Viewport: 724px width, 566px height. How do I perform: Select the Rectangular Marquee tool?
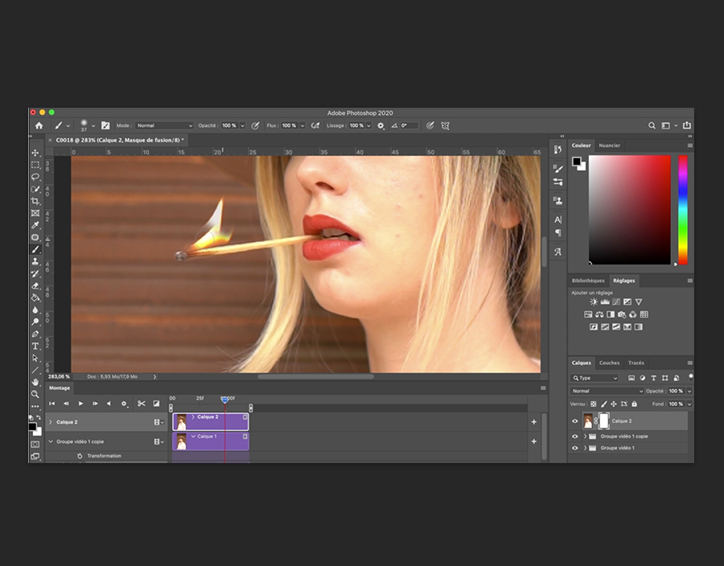[x=35, y=165]
